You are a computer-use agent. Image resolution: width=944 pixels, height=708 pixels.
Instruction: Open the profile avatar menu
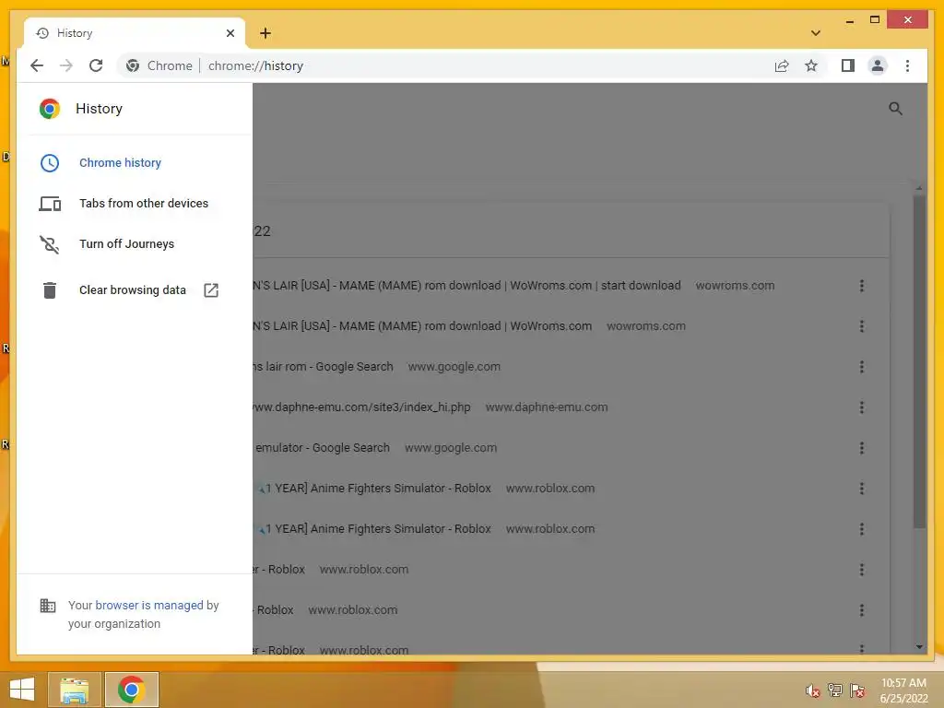(878, 65)
